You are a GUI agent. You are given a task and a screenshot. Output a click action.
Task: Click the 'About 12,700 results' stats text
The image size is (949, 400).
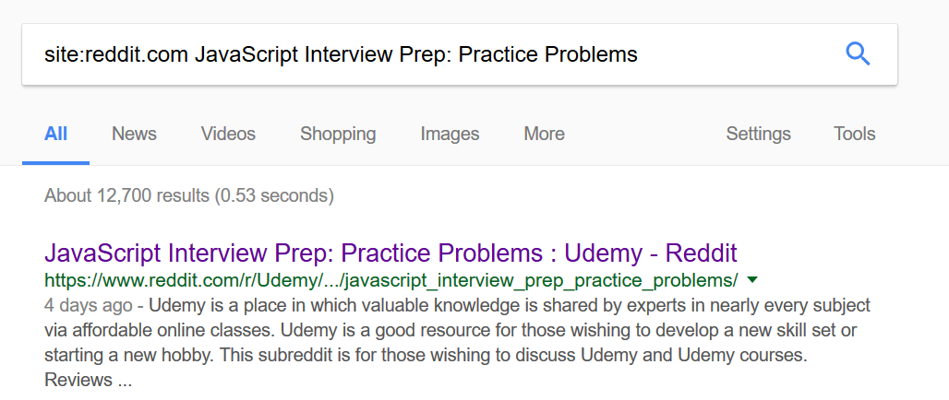pyautogui.click(x=188, y=195)
